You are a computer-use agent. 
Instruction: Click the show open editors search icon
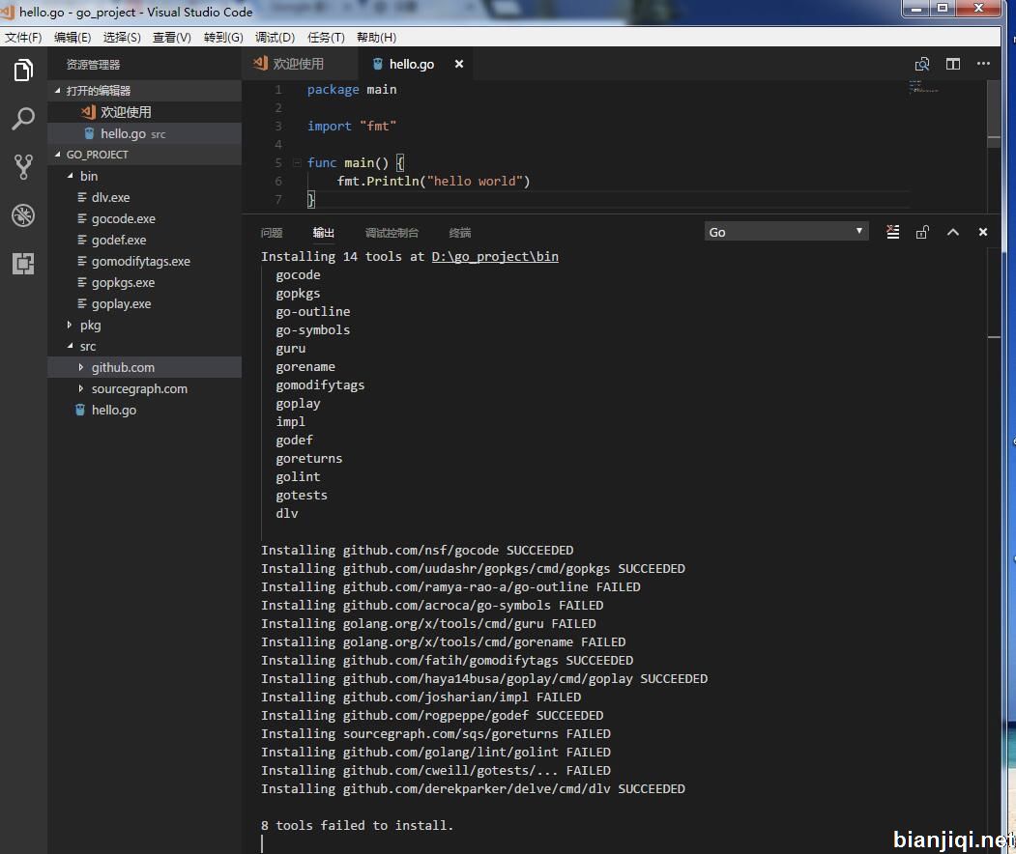[921, 64]
